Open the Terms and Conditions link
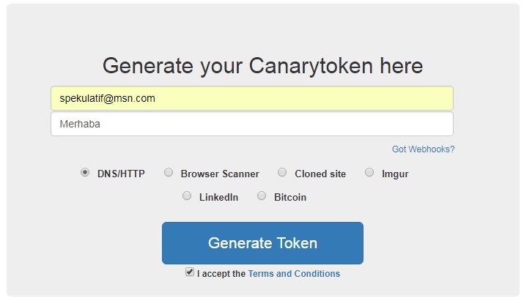 (x=294, y=274)
